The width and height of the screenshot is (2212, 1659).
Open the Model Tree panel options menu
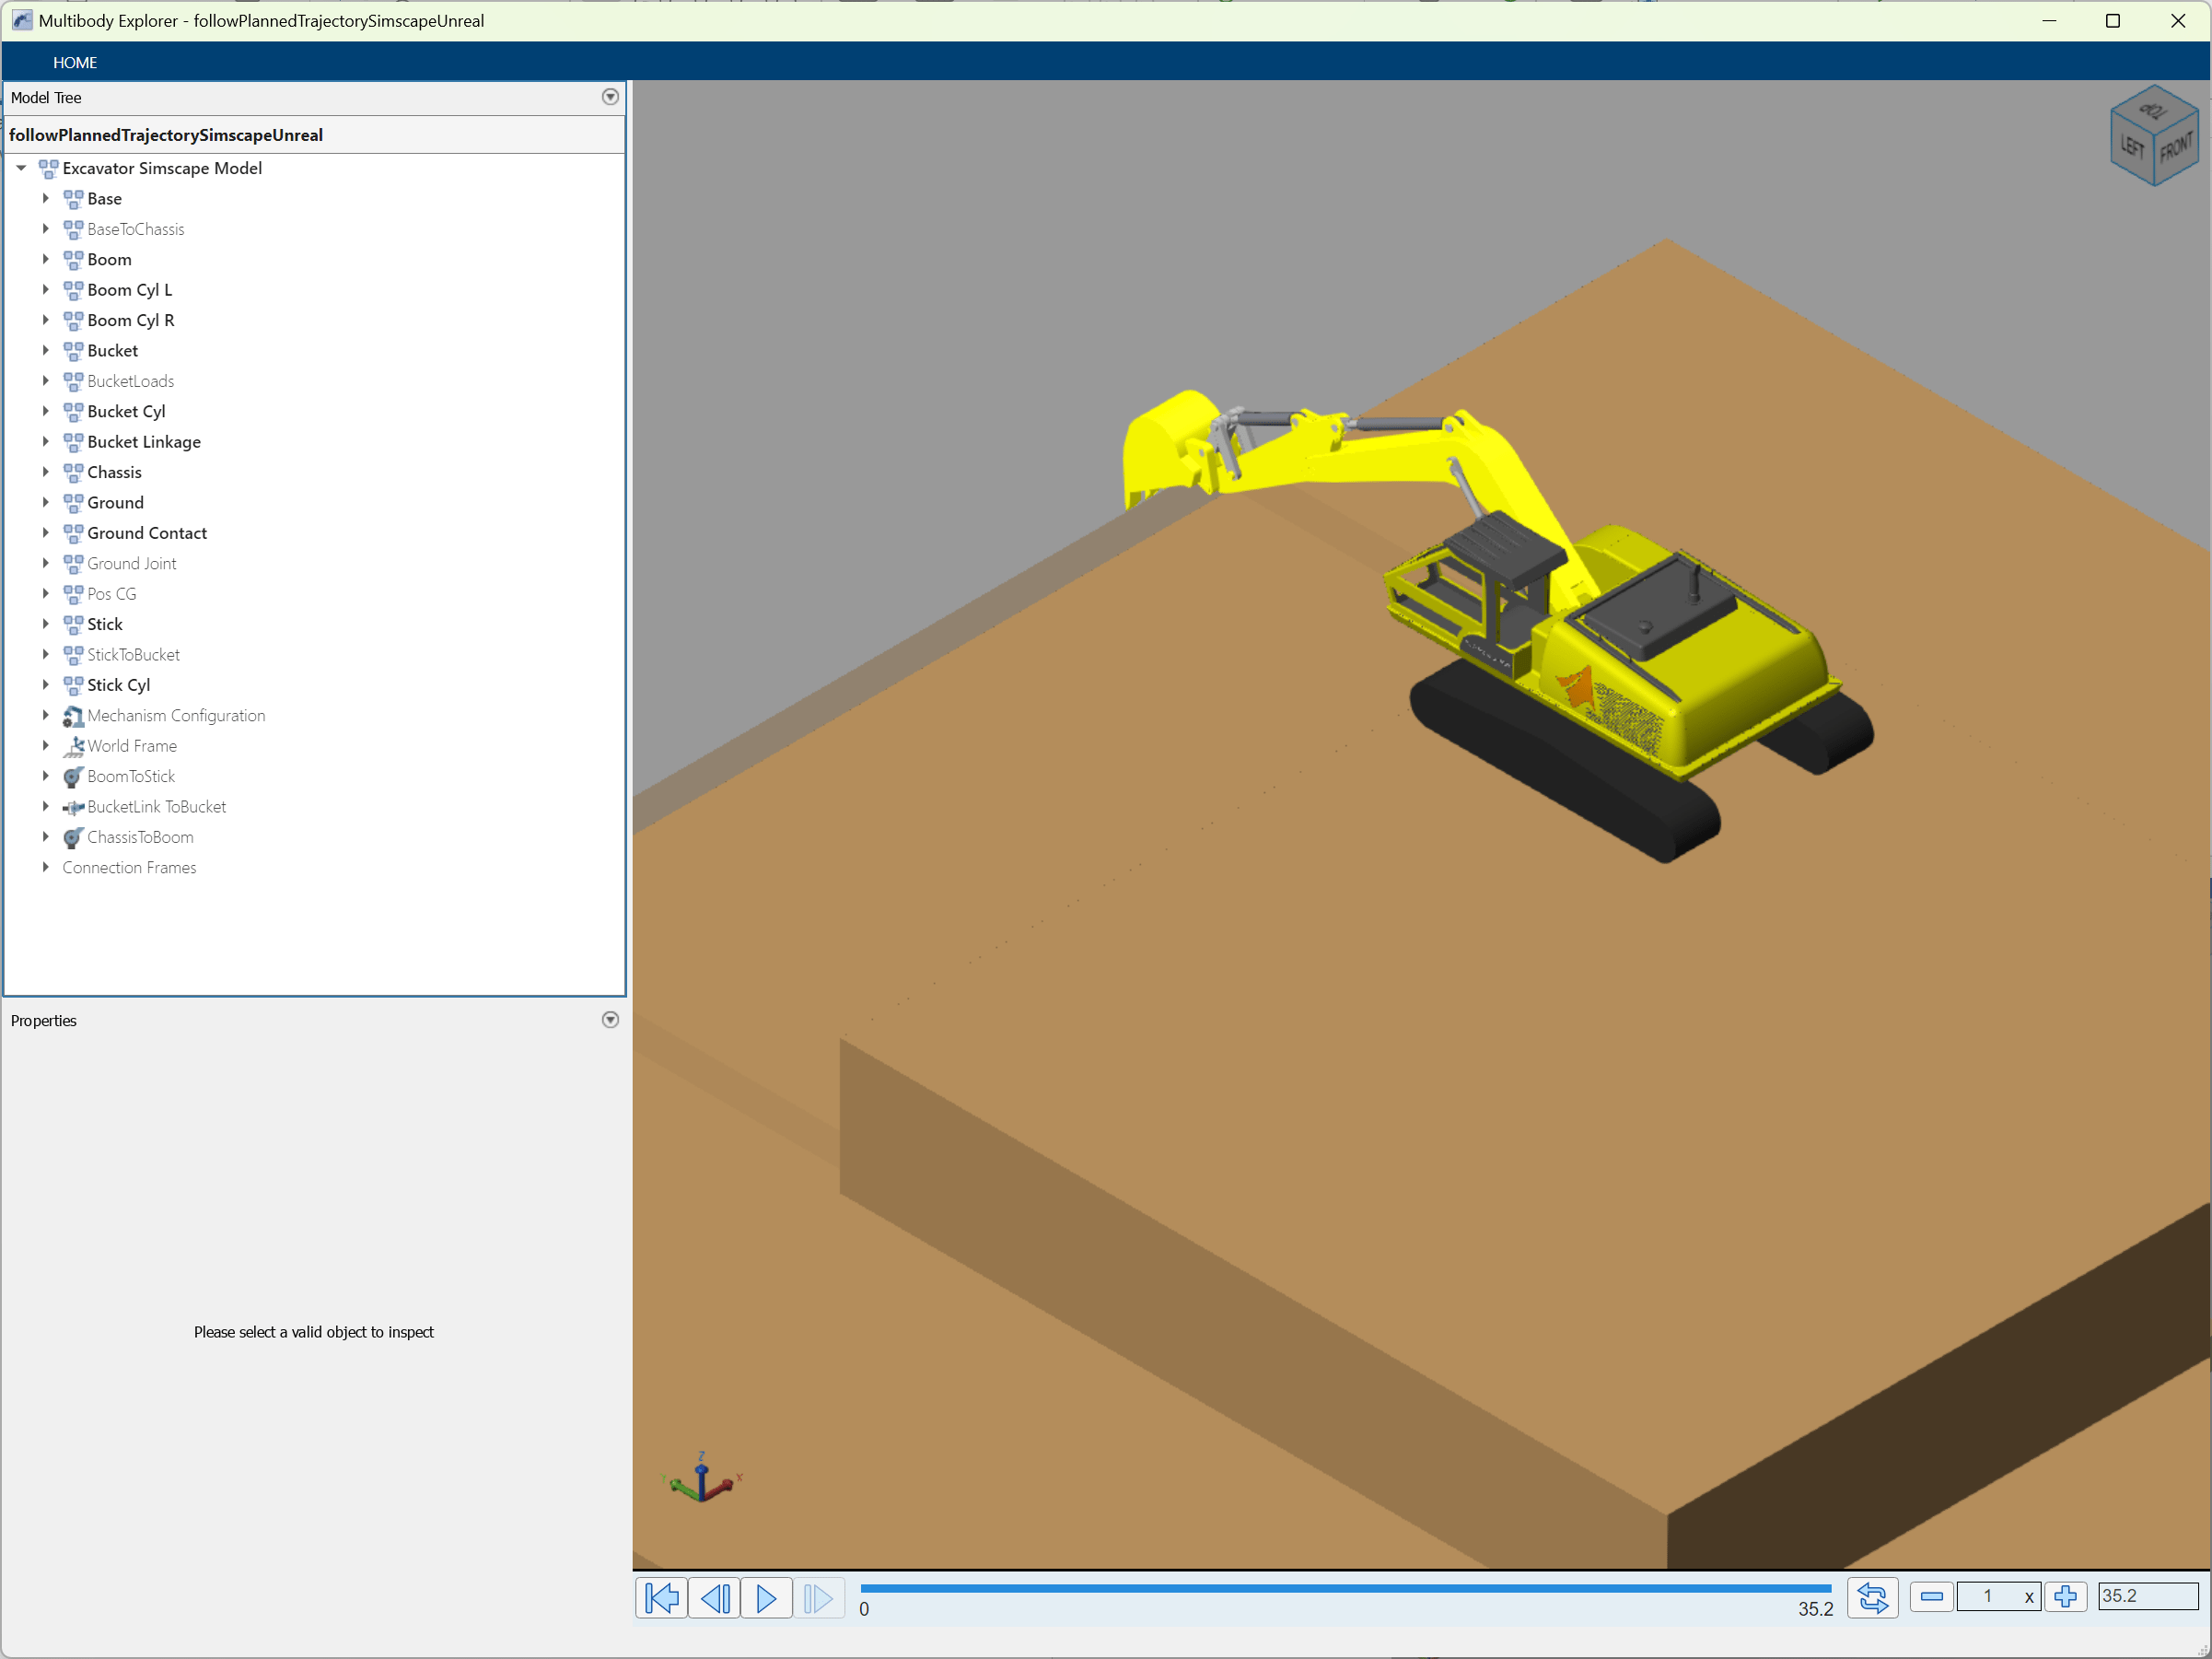(x=610, y=97)
